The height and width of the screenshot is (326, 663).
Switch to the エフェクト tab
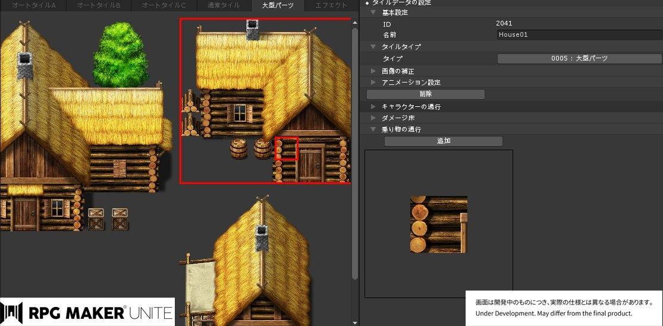[332, 5]
